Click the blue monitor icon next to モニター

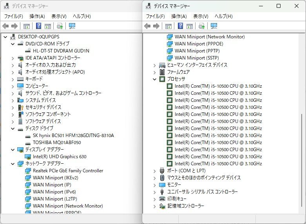pyautogui.click(x=162, y=184)
